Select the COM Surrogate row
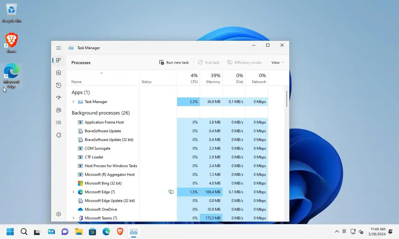The width and height of the screenshot is (399, 239). (167, 148)
